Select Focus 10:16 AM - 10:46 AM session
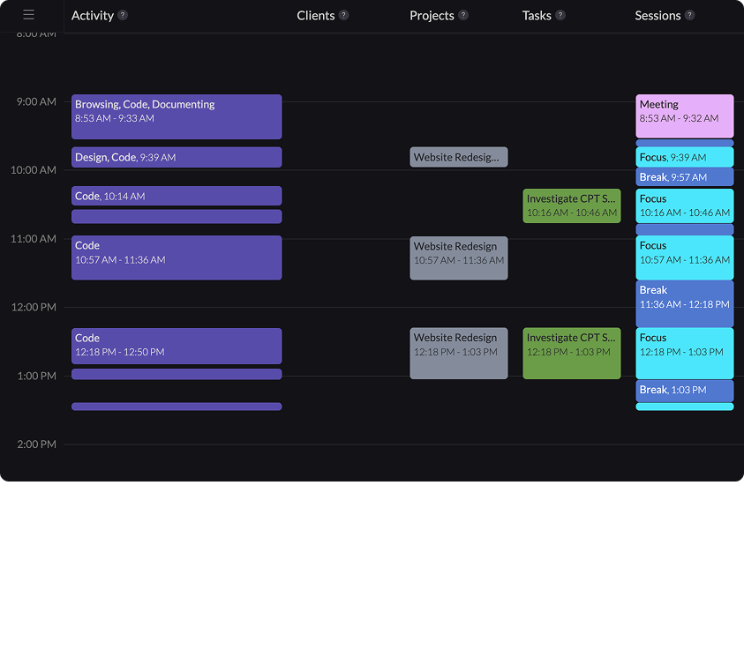The height and width of the screenshot is (672, 744). tap(685, 205)
